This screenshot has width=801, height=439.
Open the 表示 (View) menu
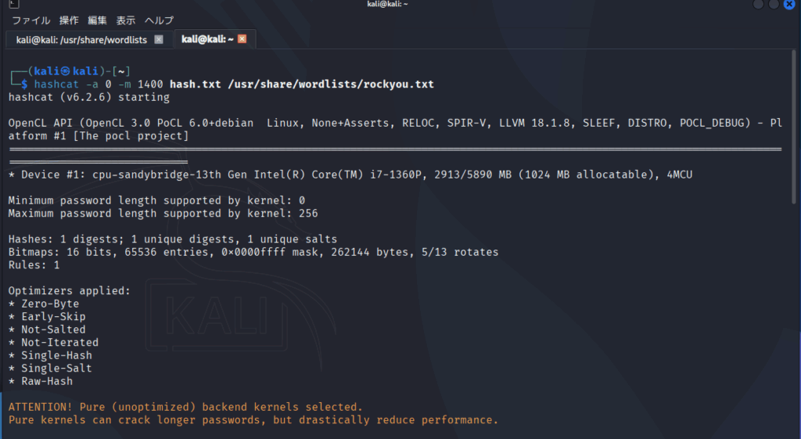126,20
